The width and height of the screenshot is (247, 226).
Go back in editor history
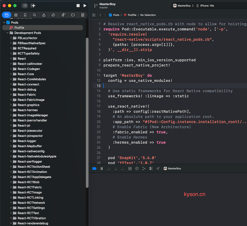[x=101, y=15]
